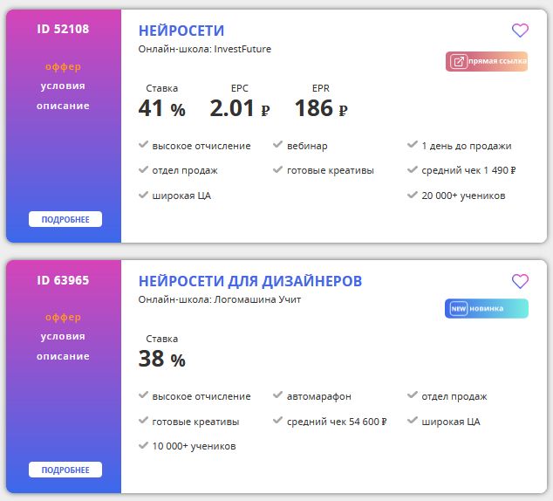Switch to условия tab in ID 52108 card
Screen dimensions: 553x501
[63, 86]
